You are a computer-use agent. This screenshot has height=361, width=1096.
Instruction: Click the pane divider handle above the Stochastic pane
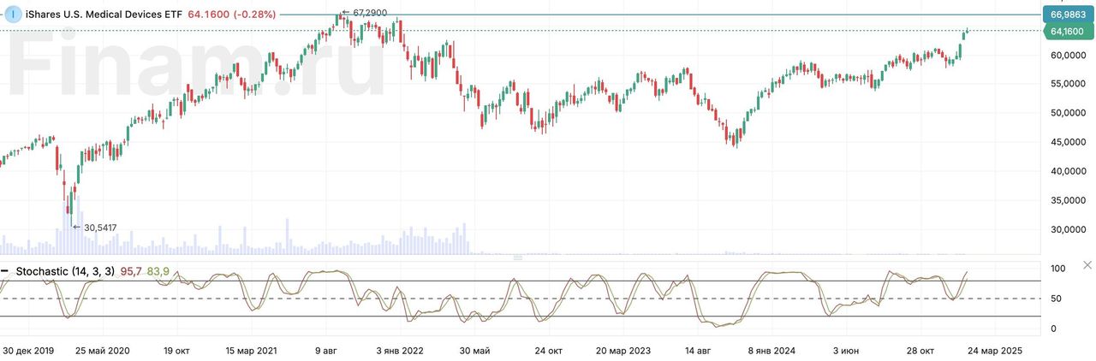pos(517,257)
